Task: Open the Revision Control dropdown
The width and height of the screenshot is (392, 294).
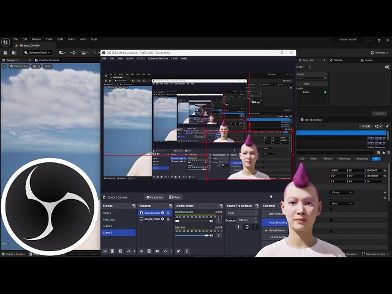Action: [x=375, y=254]
